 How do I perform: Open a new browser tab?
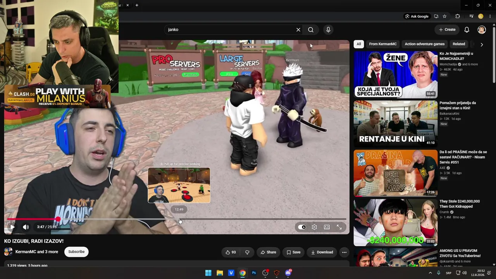coord(137,5)
